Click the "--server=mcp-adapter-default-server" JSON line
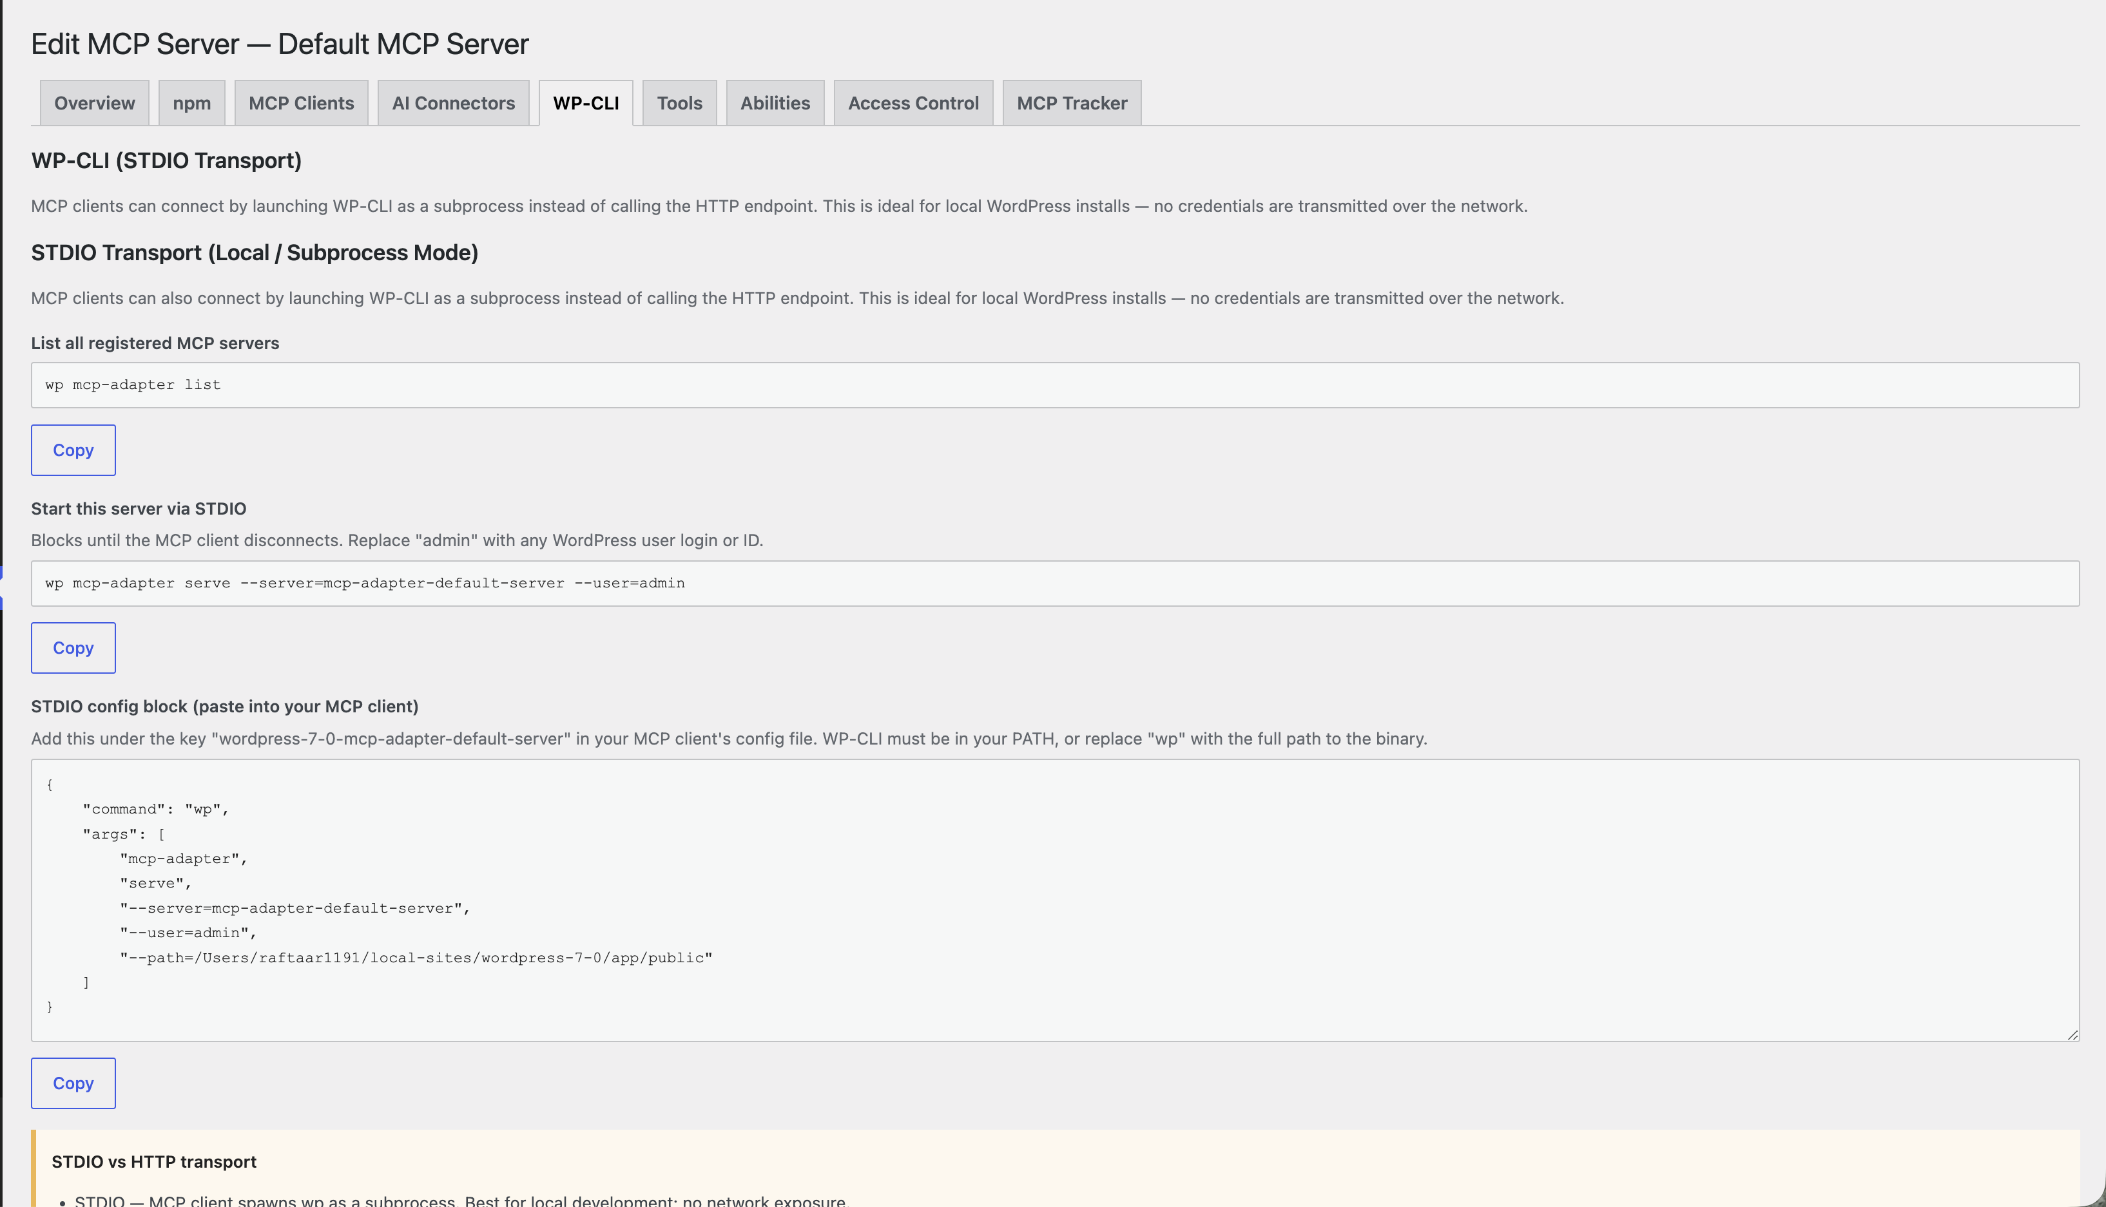 pyautogui.click(x=295, y=908)
